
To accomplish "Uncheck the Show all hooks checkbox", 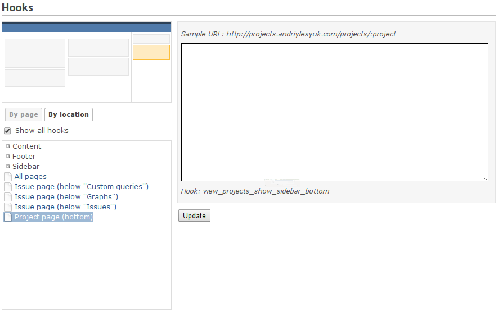I will coord(7,131).
